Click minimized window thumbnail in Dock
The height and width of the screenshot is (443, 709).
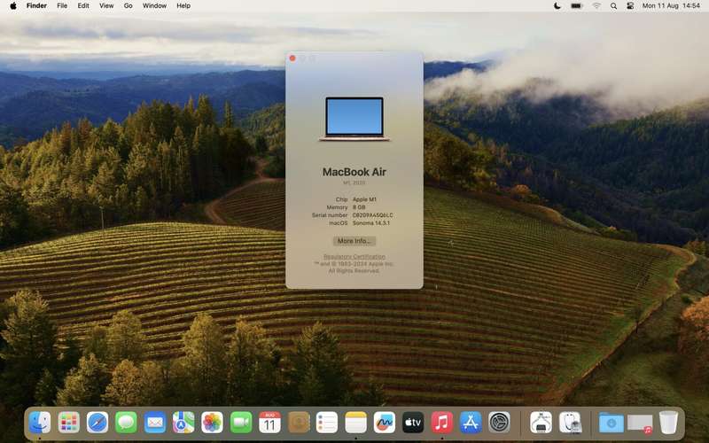[640, 424]
